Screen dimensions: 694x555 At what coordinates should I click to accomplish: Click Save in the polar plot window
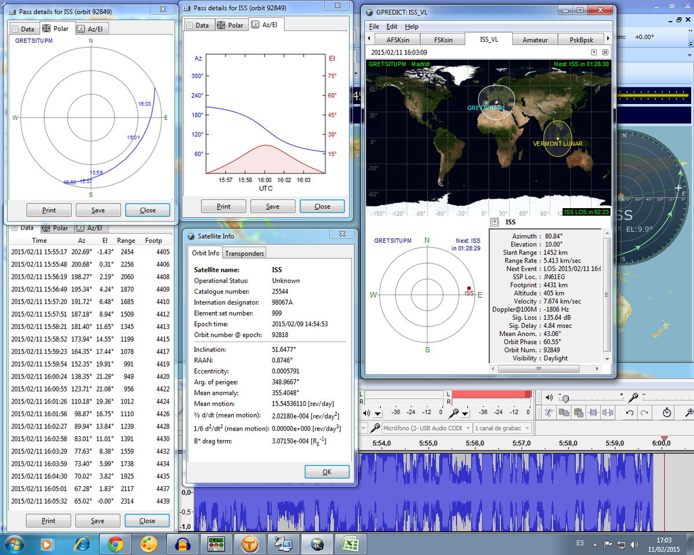tap(98, 210)
